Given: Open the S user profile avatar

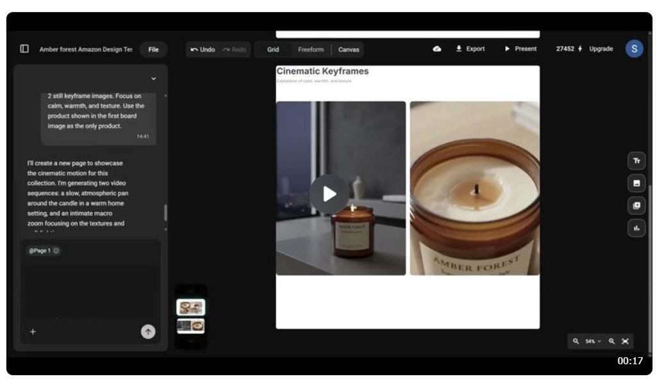Looking at the screenshot, I should coord(634,49).
